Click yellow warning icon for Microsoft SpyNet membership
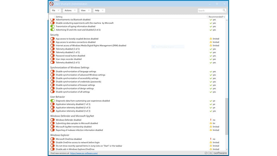 pyautogui.click(x=211, y=127)
